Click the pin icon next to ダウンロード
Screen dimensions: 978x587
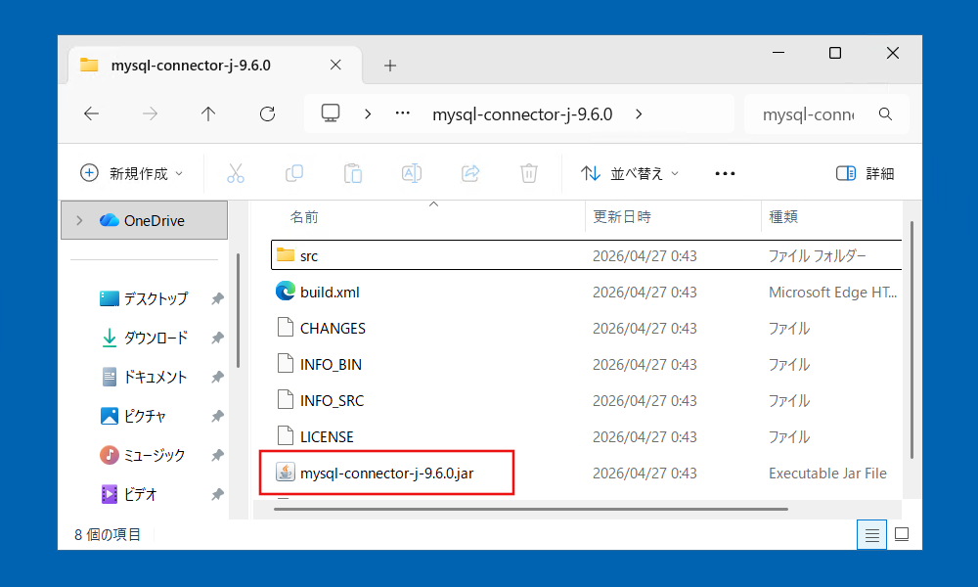tap(217, 339)
